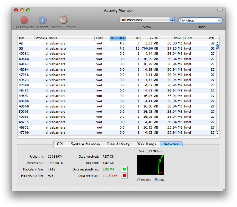This screenshot has width=237, height=207.
Task: Select the virusbarrierb process row
Action: (117, 48)
